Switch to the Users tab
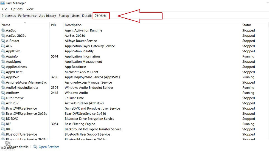The image size is (269, 151). point(75,16)
